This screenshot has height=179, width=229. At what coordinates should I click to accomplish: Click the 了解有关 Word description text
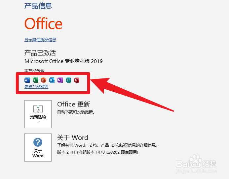[107, 145]
